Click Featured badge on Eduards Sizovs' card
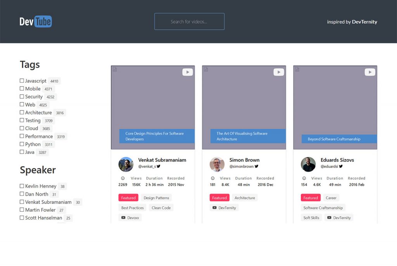 click(311, 198)
